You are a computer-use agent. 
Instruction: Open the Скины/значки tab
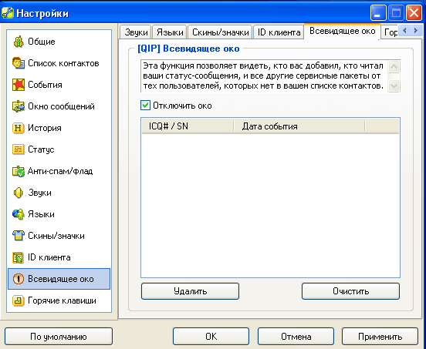221,32
